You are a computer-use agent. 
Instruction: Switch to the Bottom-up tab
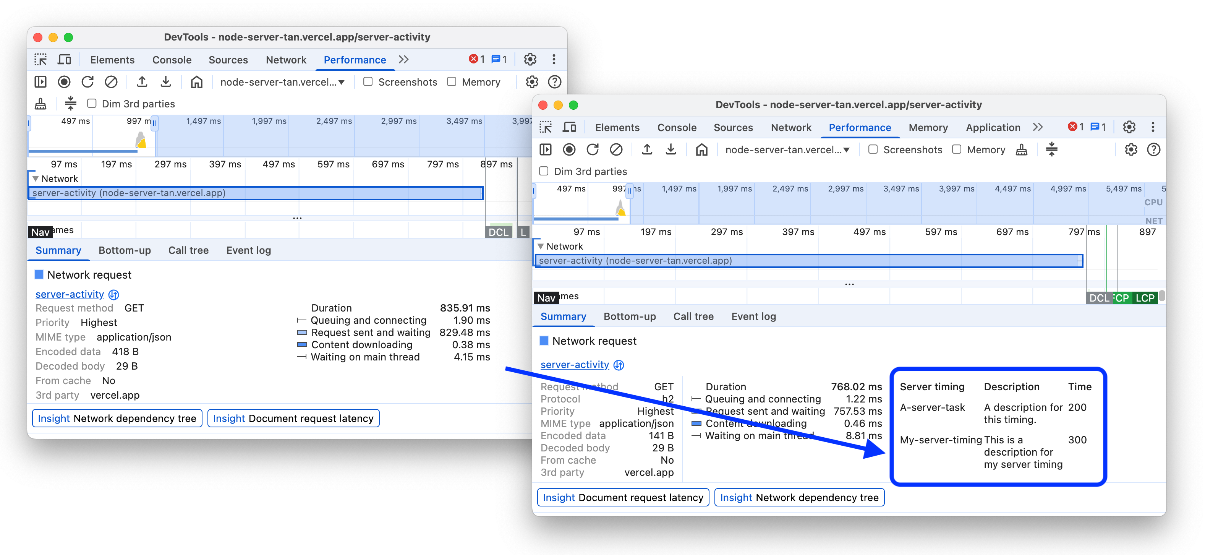[630, 316]
